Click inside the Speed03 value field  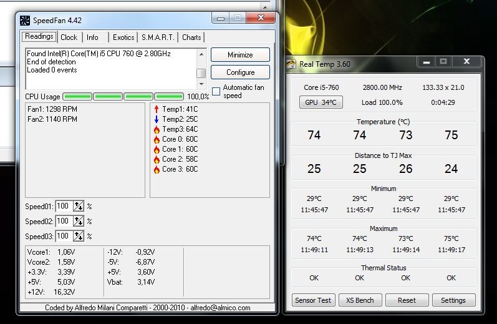coord(64,236)
